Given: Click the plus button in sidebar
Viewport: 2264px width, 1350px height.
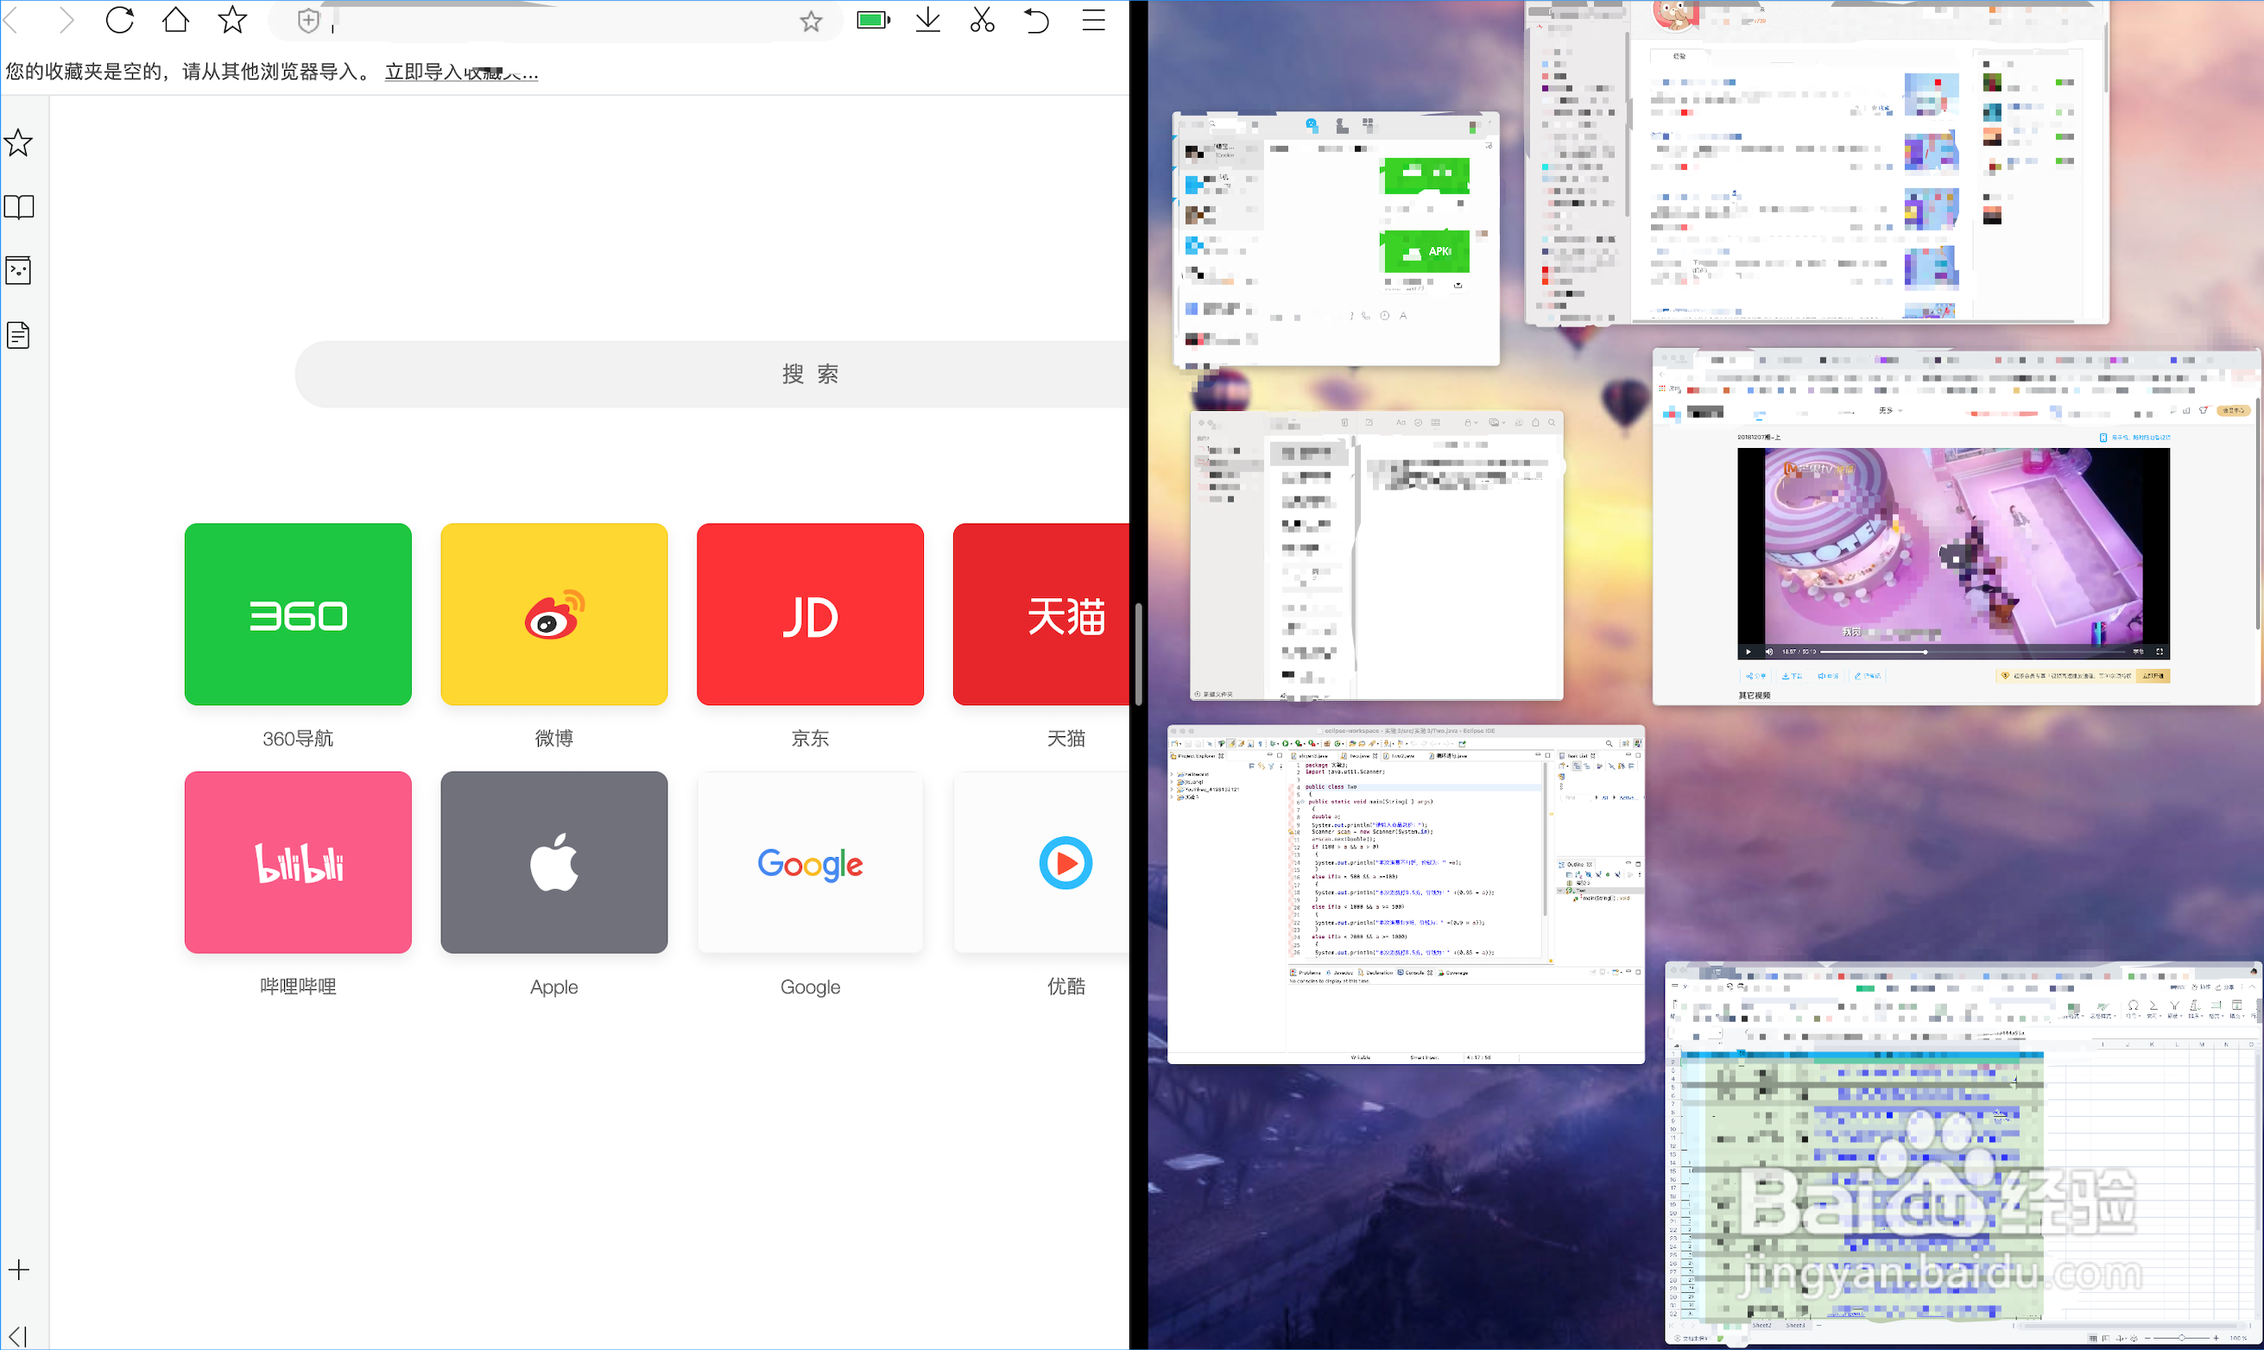Looking at the screenshot, I should (x=19, y=1270).
